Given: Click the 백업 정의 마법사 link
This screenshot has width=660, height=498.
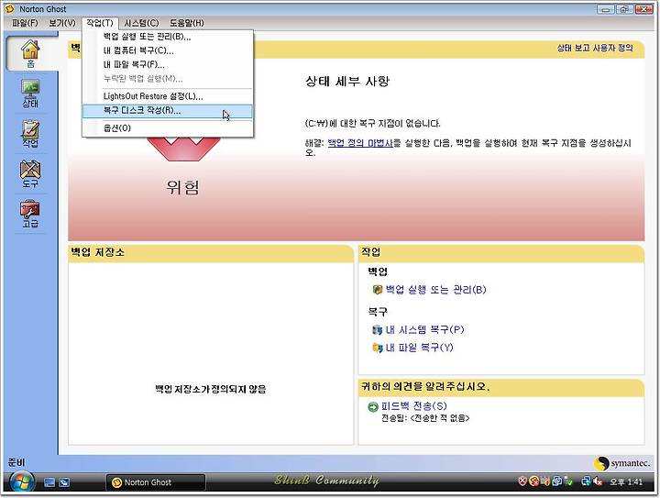Looking at the screenshot, I should pos(360,143).
